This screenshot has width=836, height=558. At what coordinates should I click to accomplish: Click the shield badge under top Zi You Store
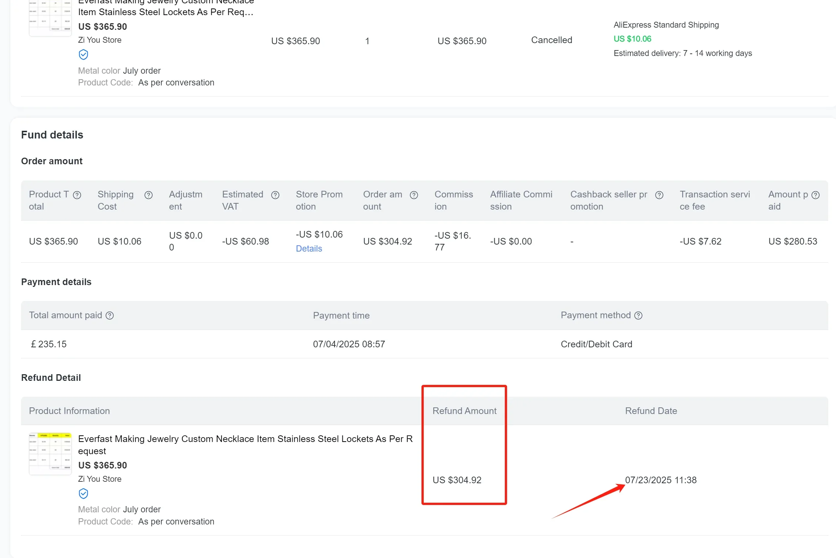[84, 55]
